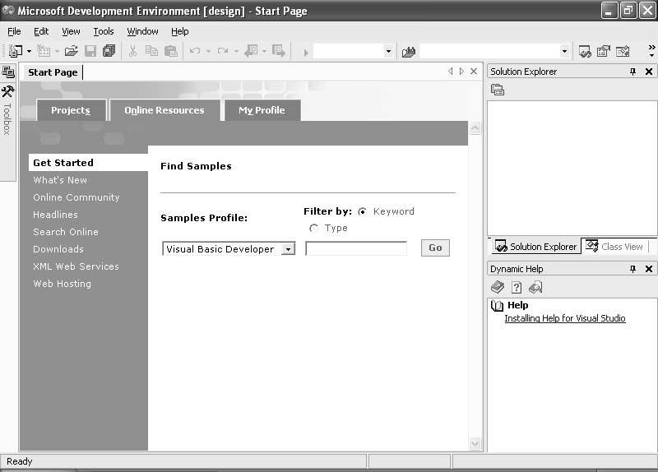Open the Samples Profile dropdown

(x=289, y=249)
